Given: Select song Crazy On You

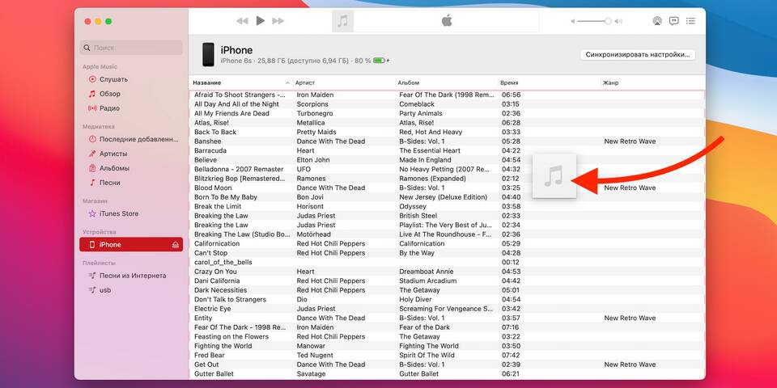Looking at the screenshot, I should coord(215,272).
